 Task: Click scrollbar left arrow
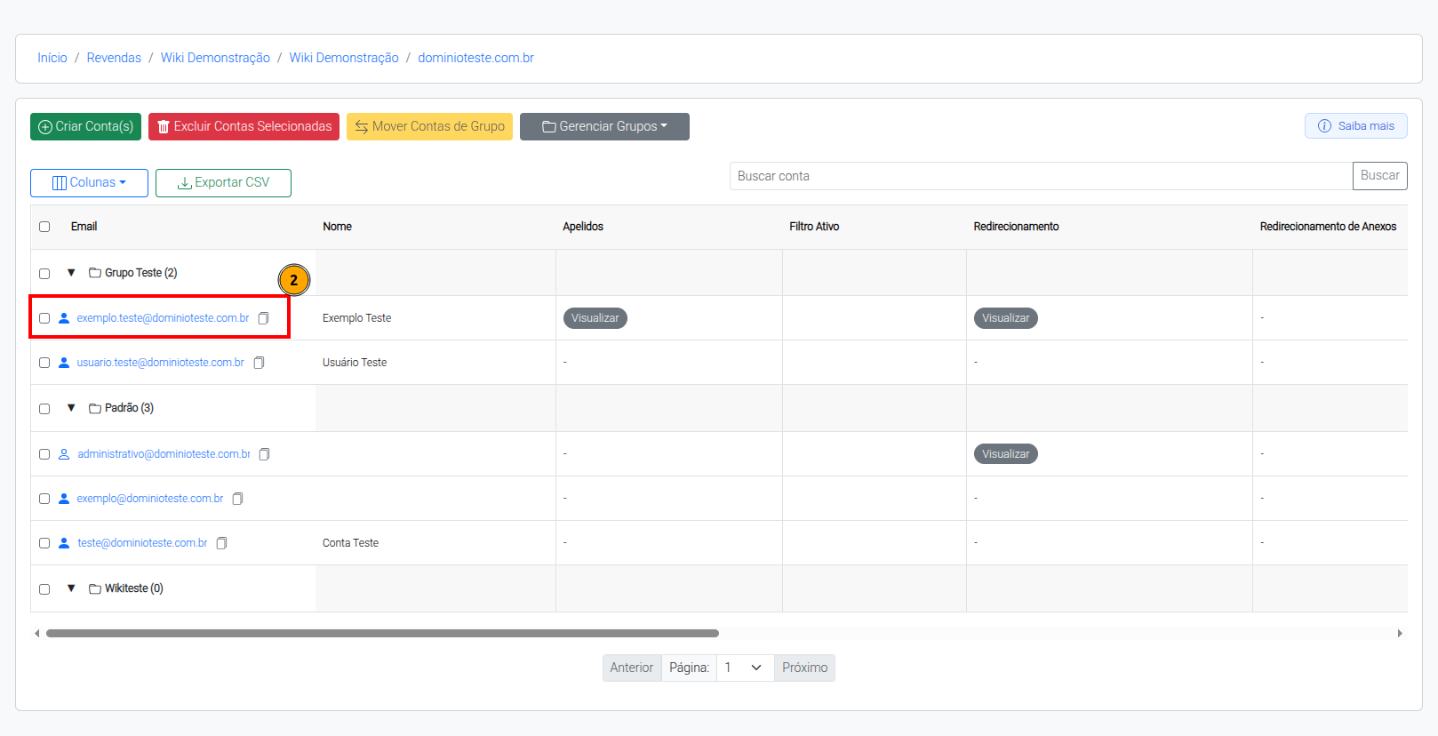pos(36,634)
